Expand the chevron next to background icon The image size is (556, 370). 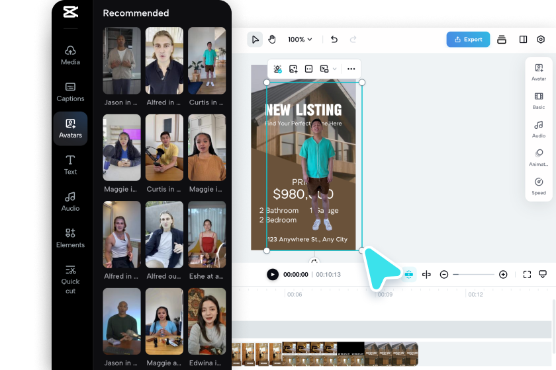coord(334,69)
